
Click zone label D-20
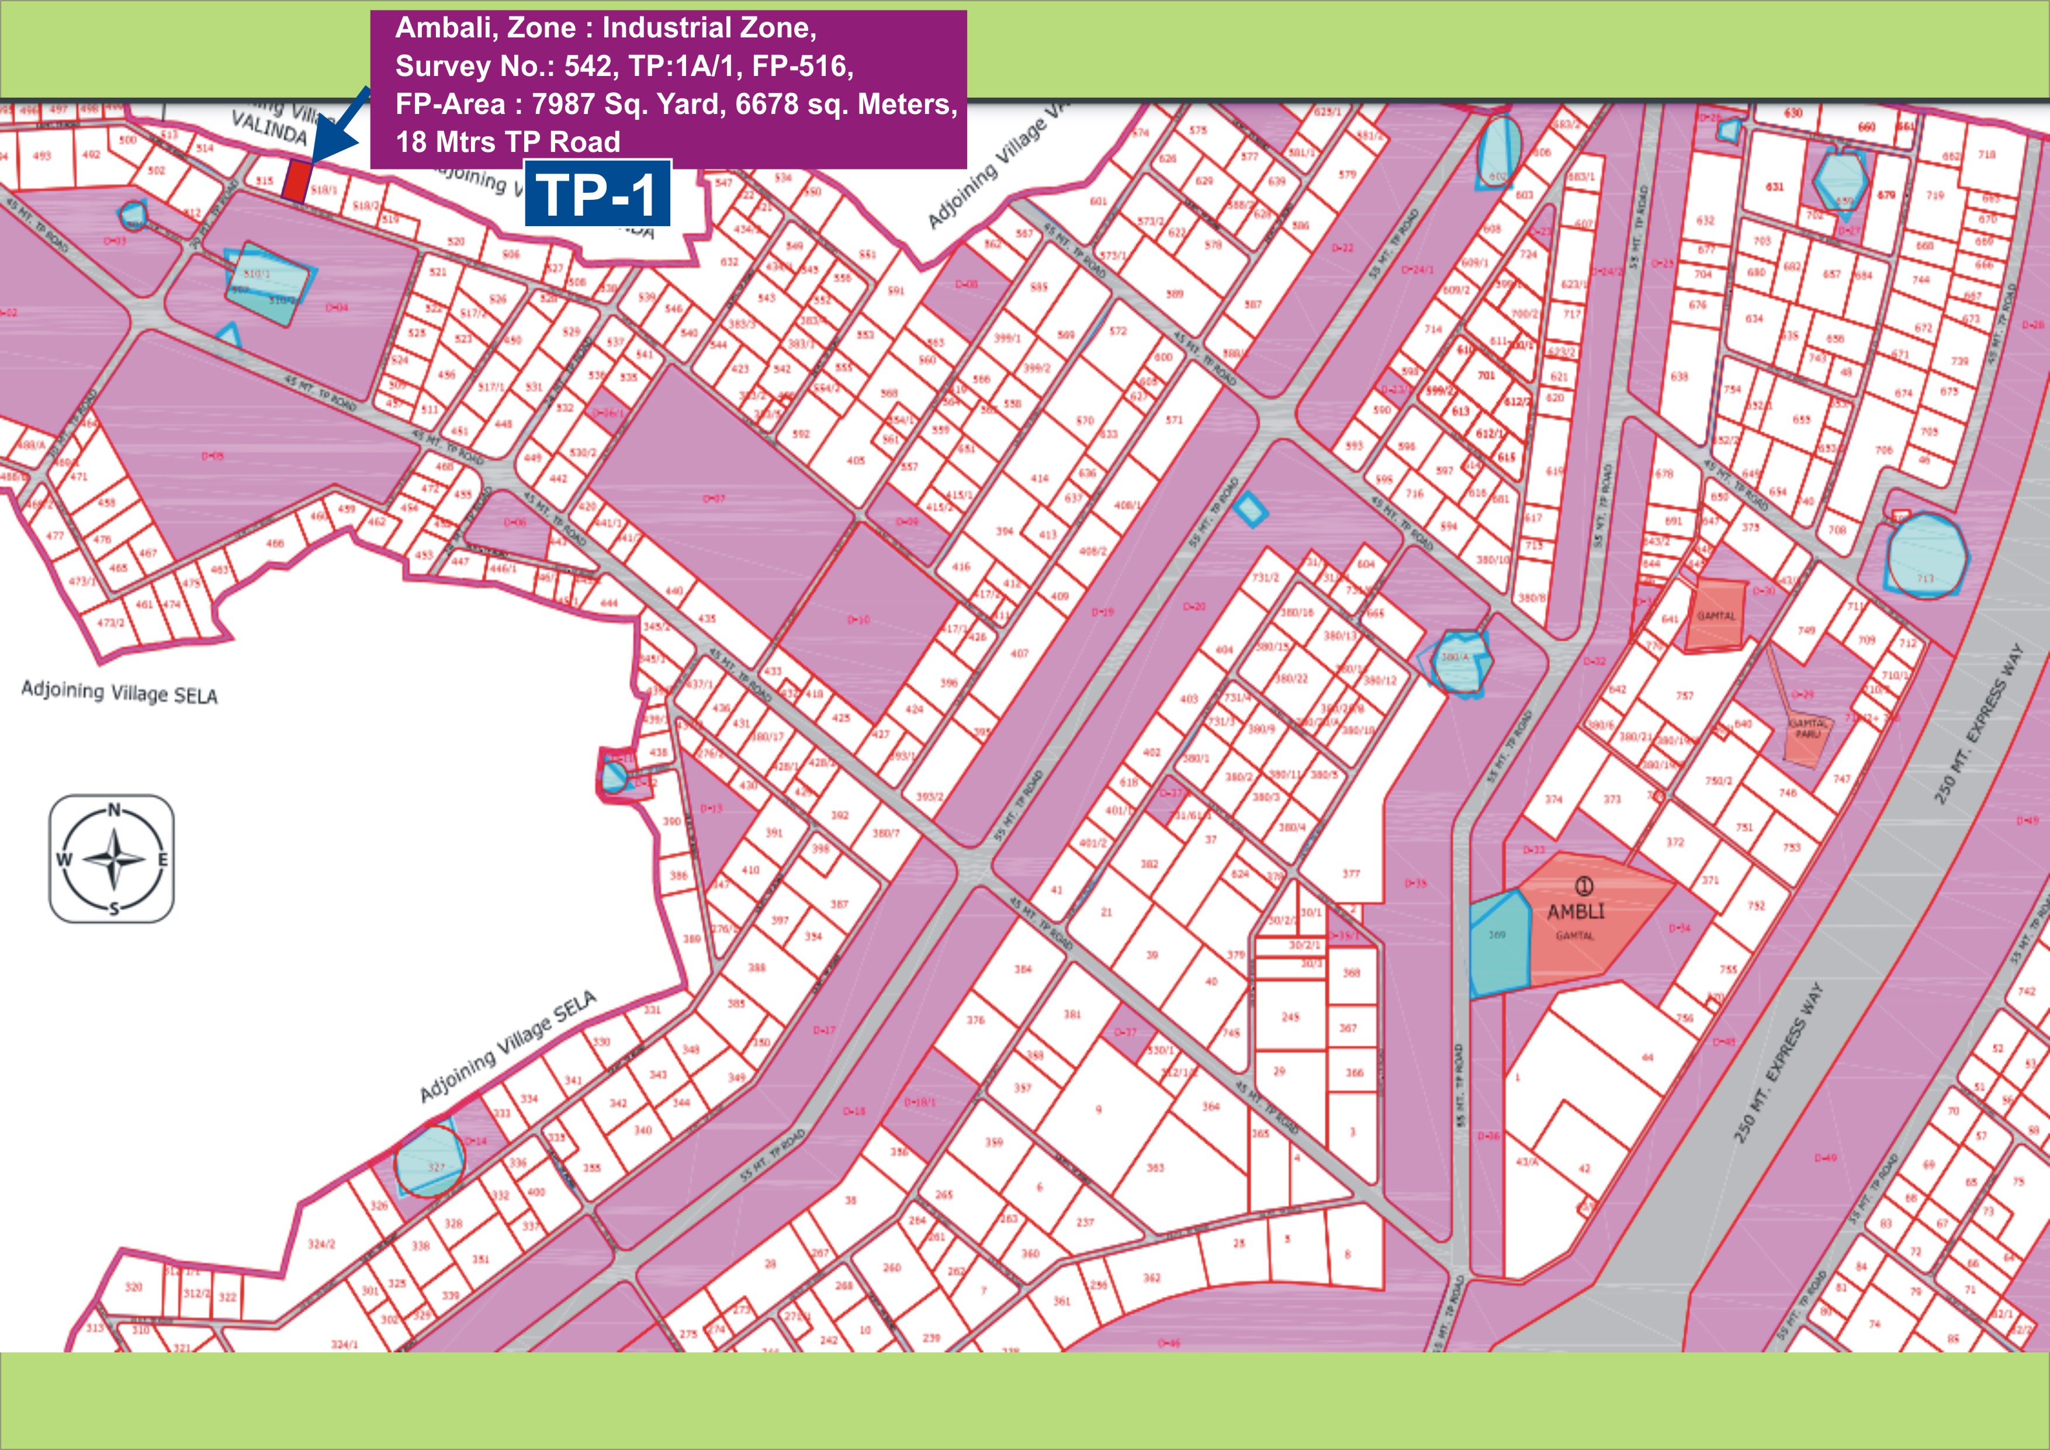point(1194,606)
